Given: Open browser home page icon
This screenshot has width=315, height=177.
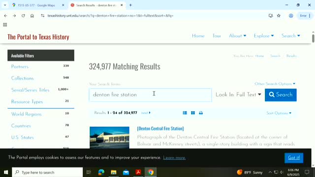Looking at the screenshot, I should [x=32, y=16].
